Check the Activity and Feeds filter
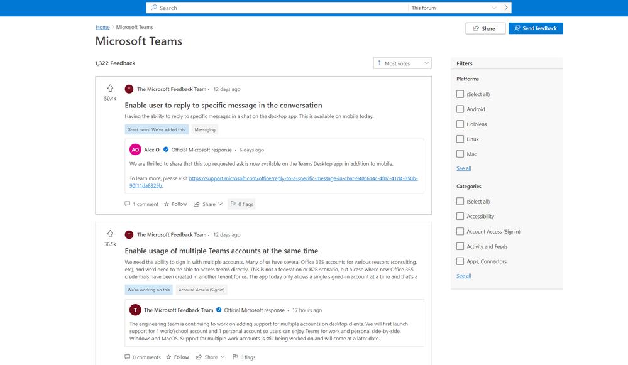This screenshot has height=365, width=628. [x=460, y=246]
